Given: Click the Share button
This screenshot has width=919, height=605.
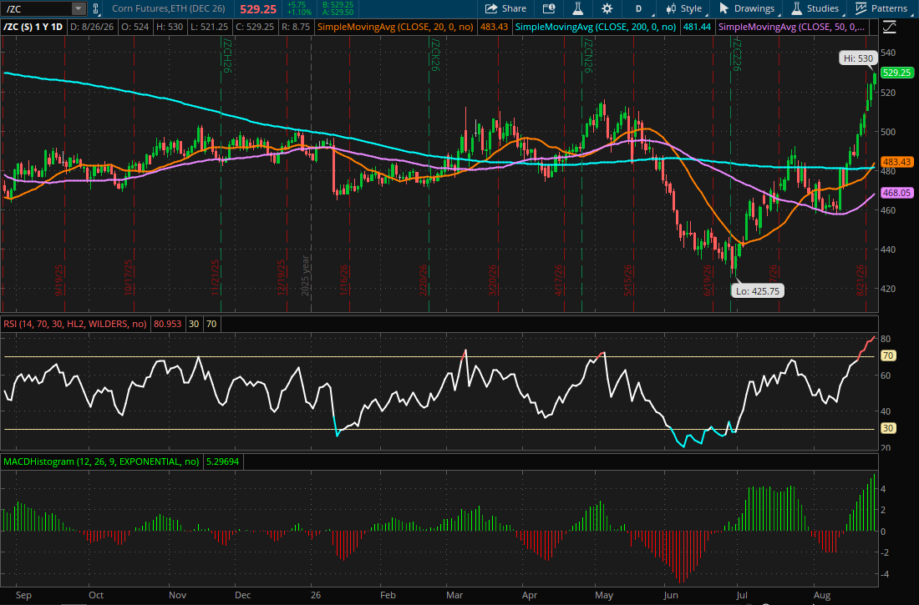Looking at the screenshot, I should (505, 9).
